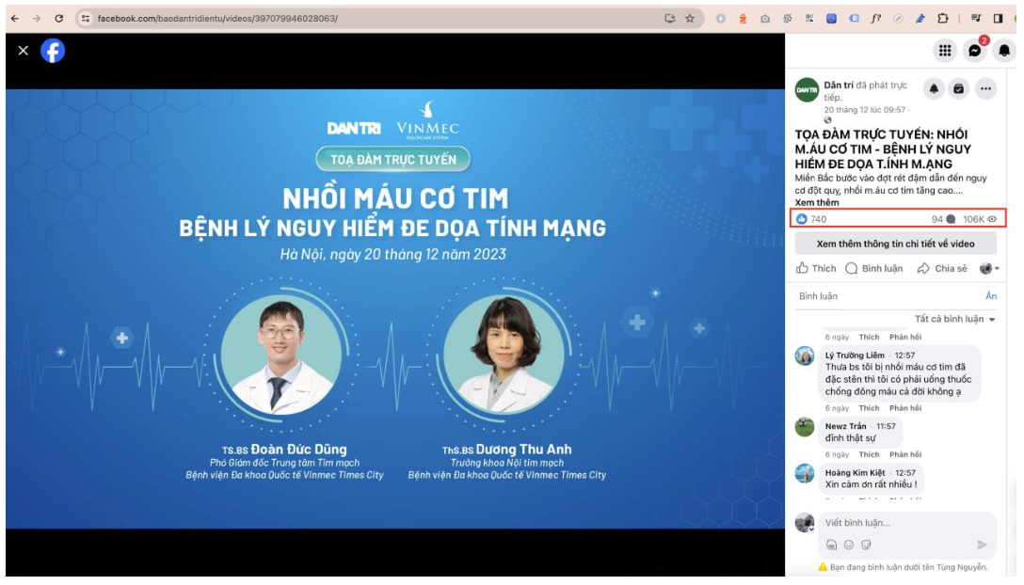This screenshot has height=585, width=1024.
Task: Open the Dân trí page avatar
Action: [x=807, y=90]
